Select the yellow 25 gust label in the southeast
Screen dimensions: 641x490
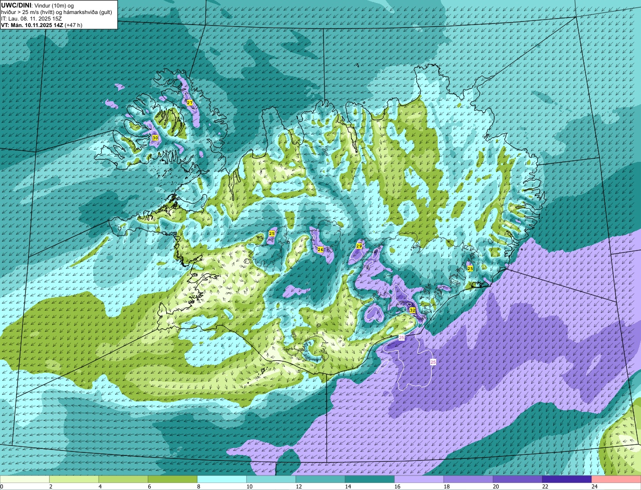(470, 269)
